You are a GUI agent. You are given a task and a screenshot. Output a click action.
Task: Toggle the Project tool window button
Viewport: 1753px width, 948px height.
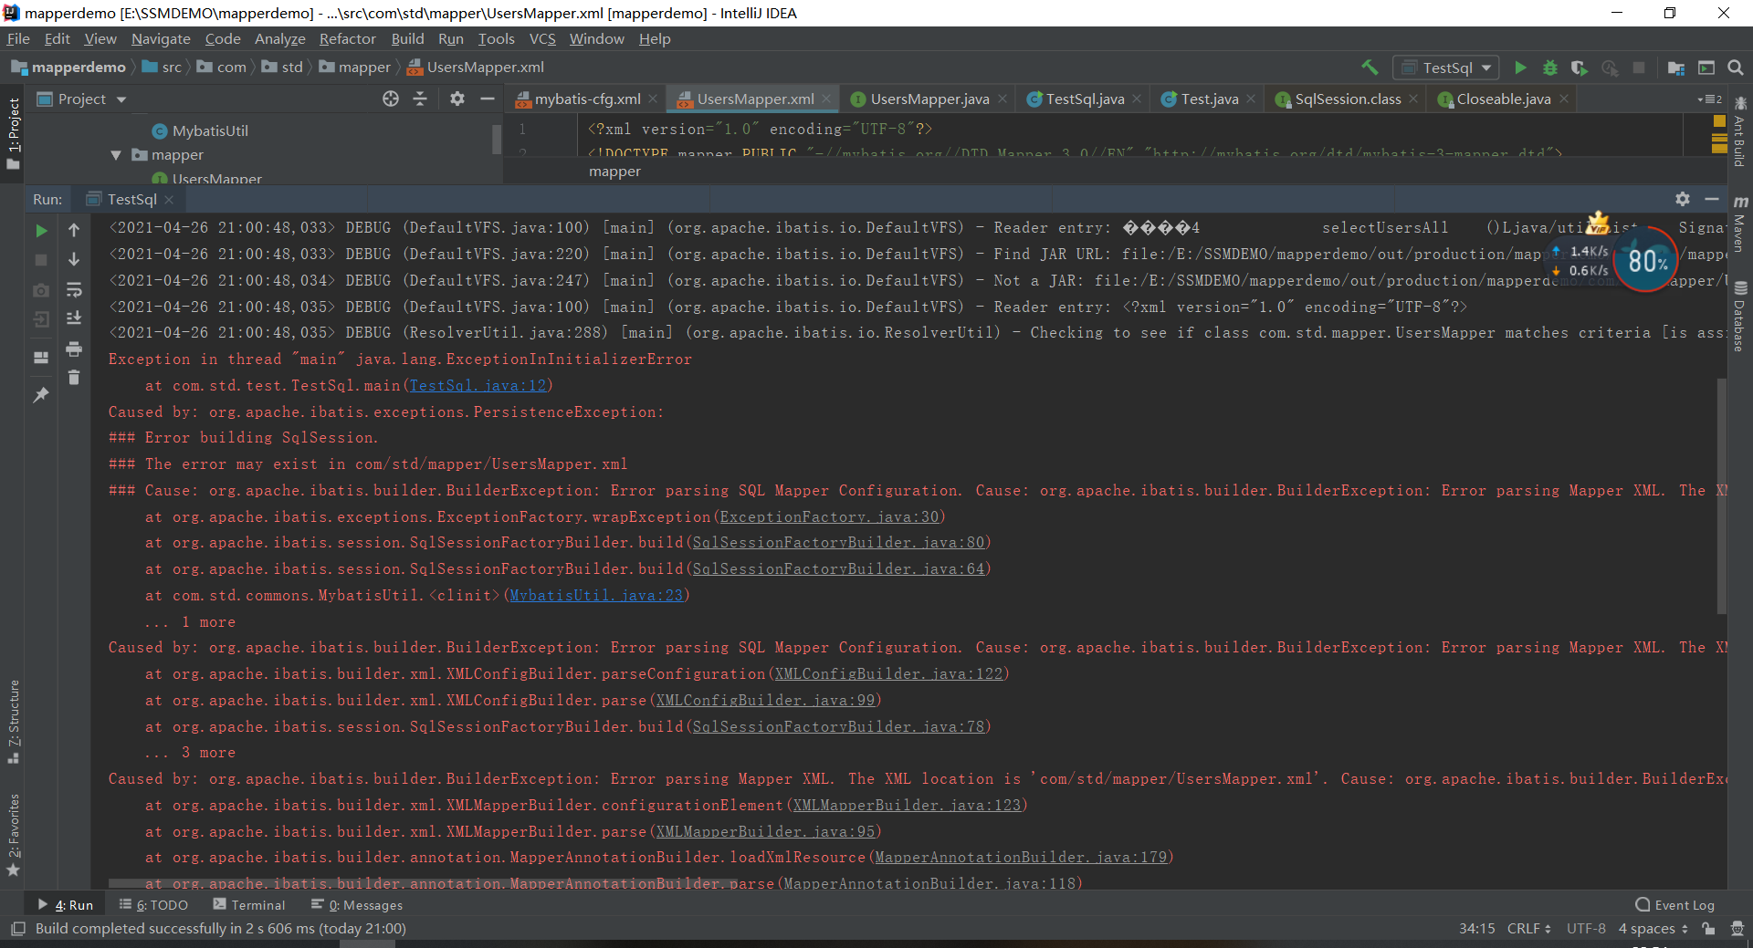coord(13,133)
